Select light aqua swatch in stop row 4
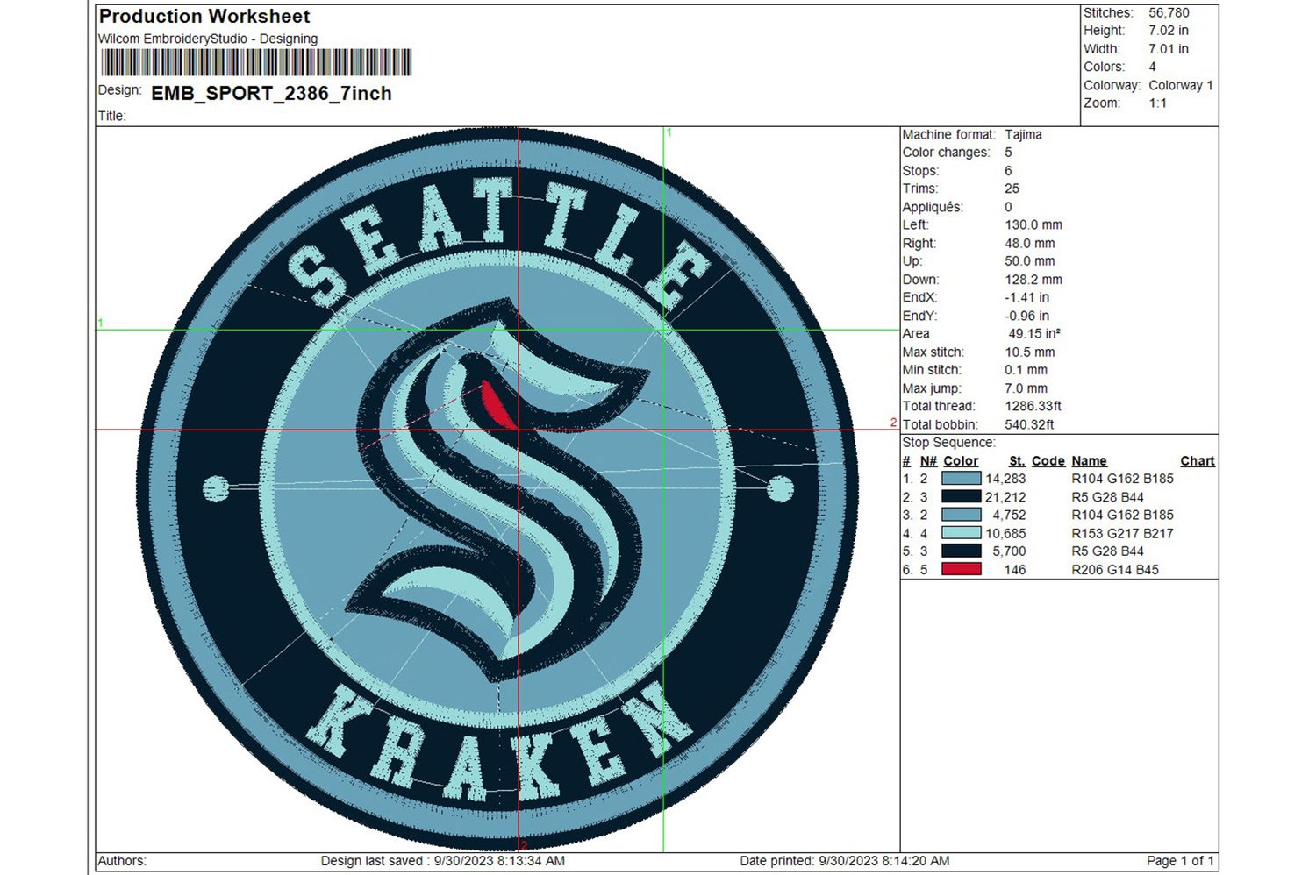 (x=961, y=533)
